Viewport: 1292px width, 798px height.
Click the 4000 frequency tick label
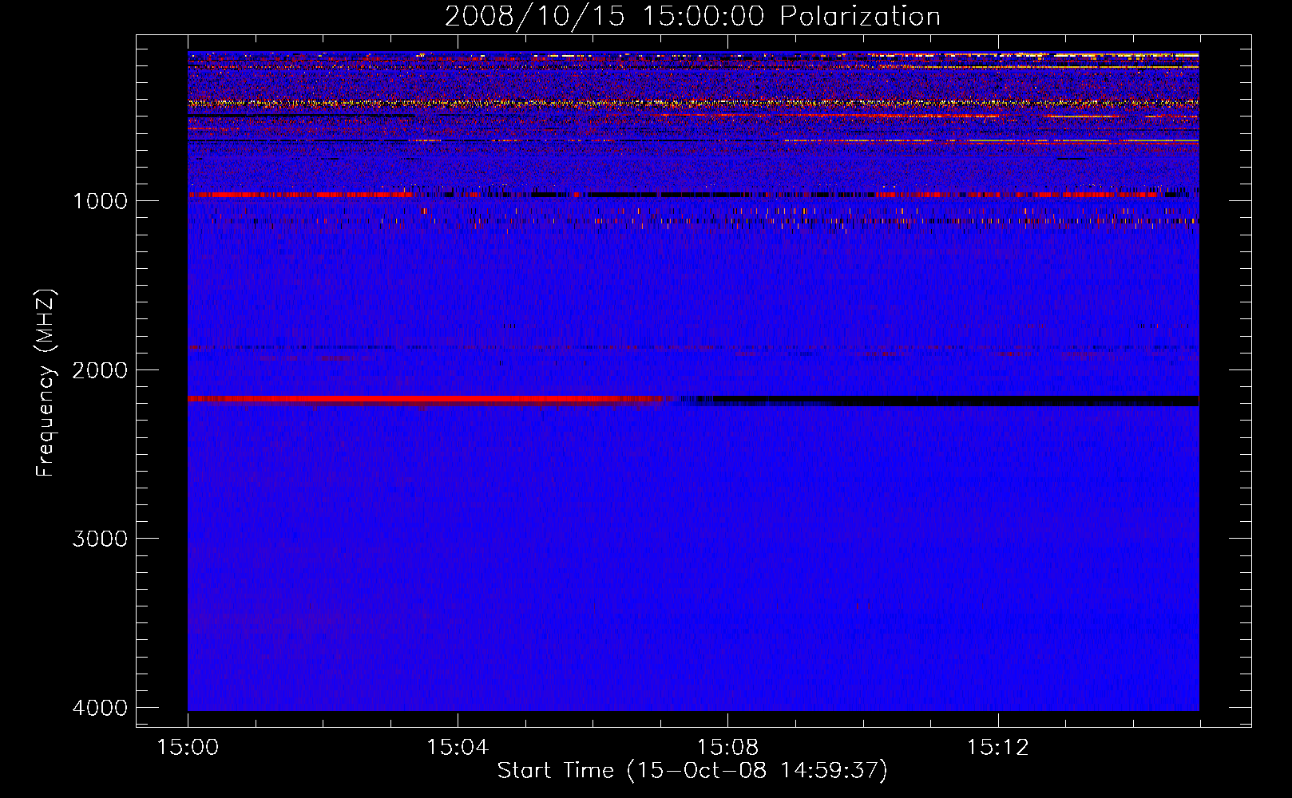point(100,708)
